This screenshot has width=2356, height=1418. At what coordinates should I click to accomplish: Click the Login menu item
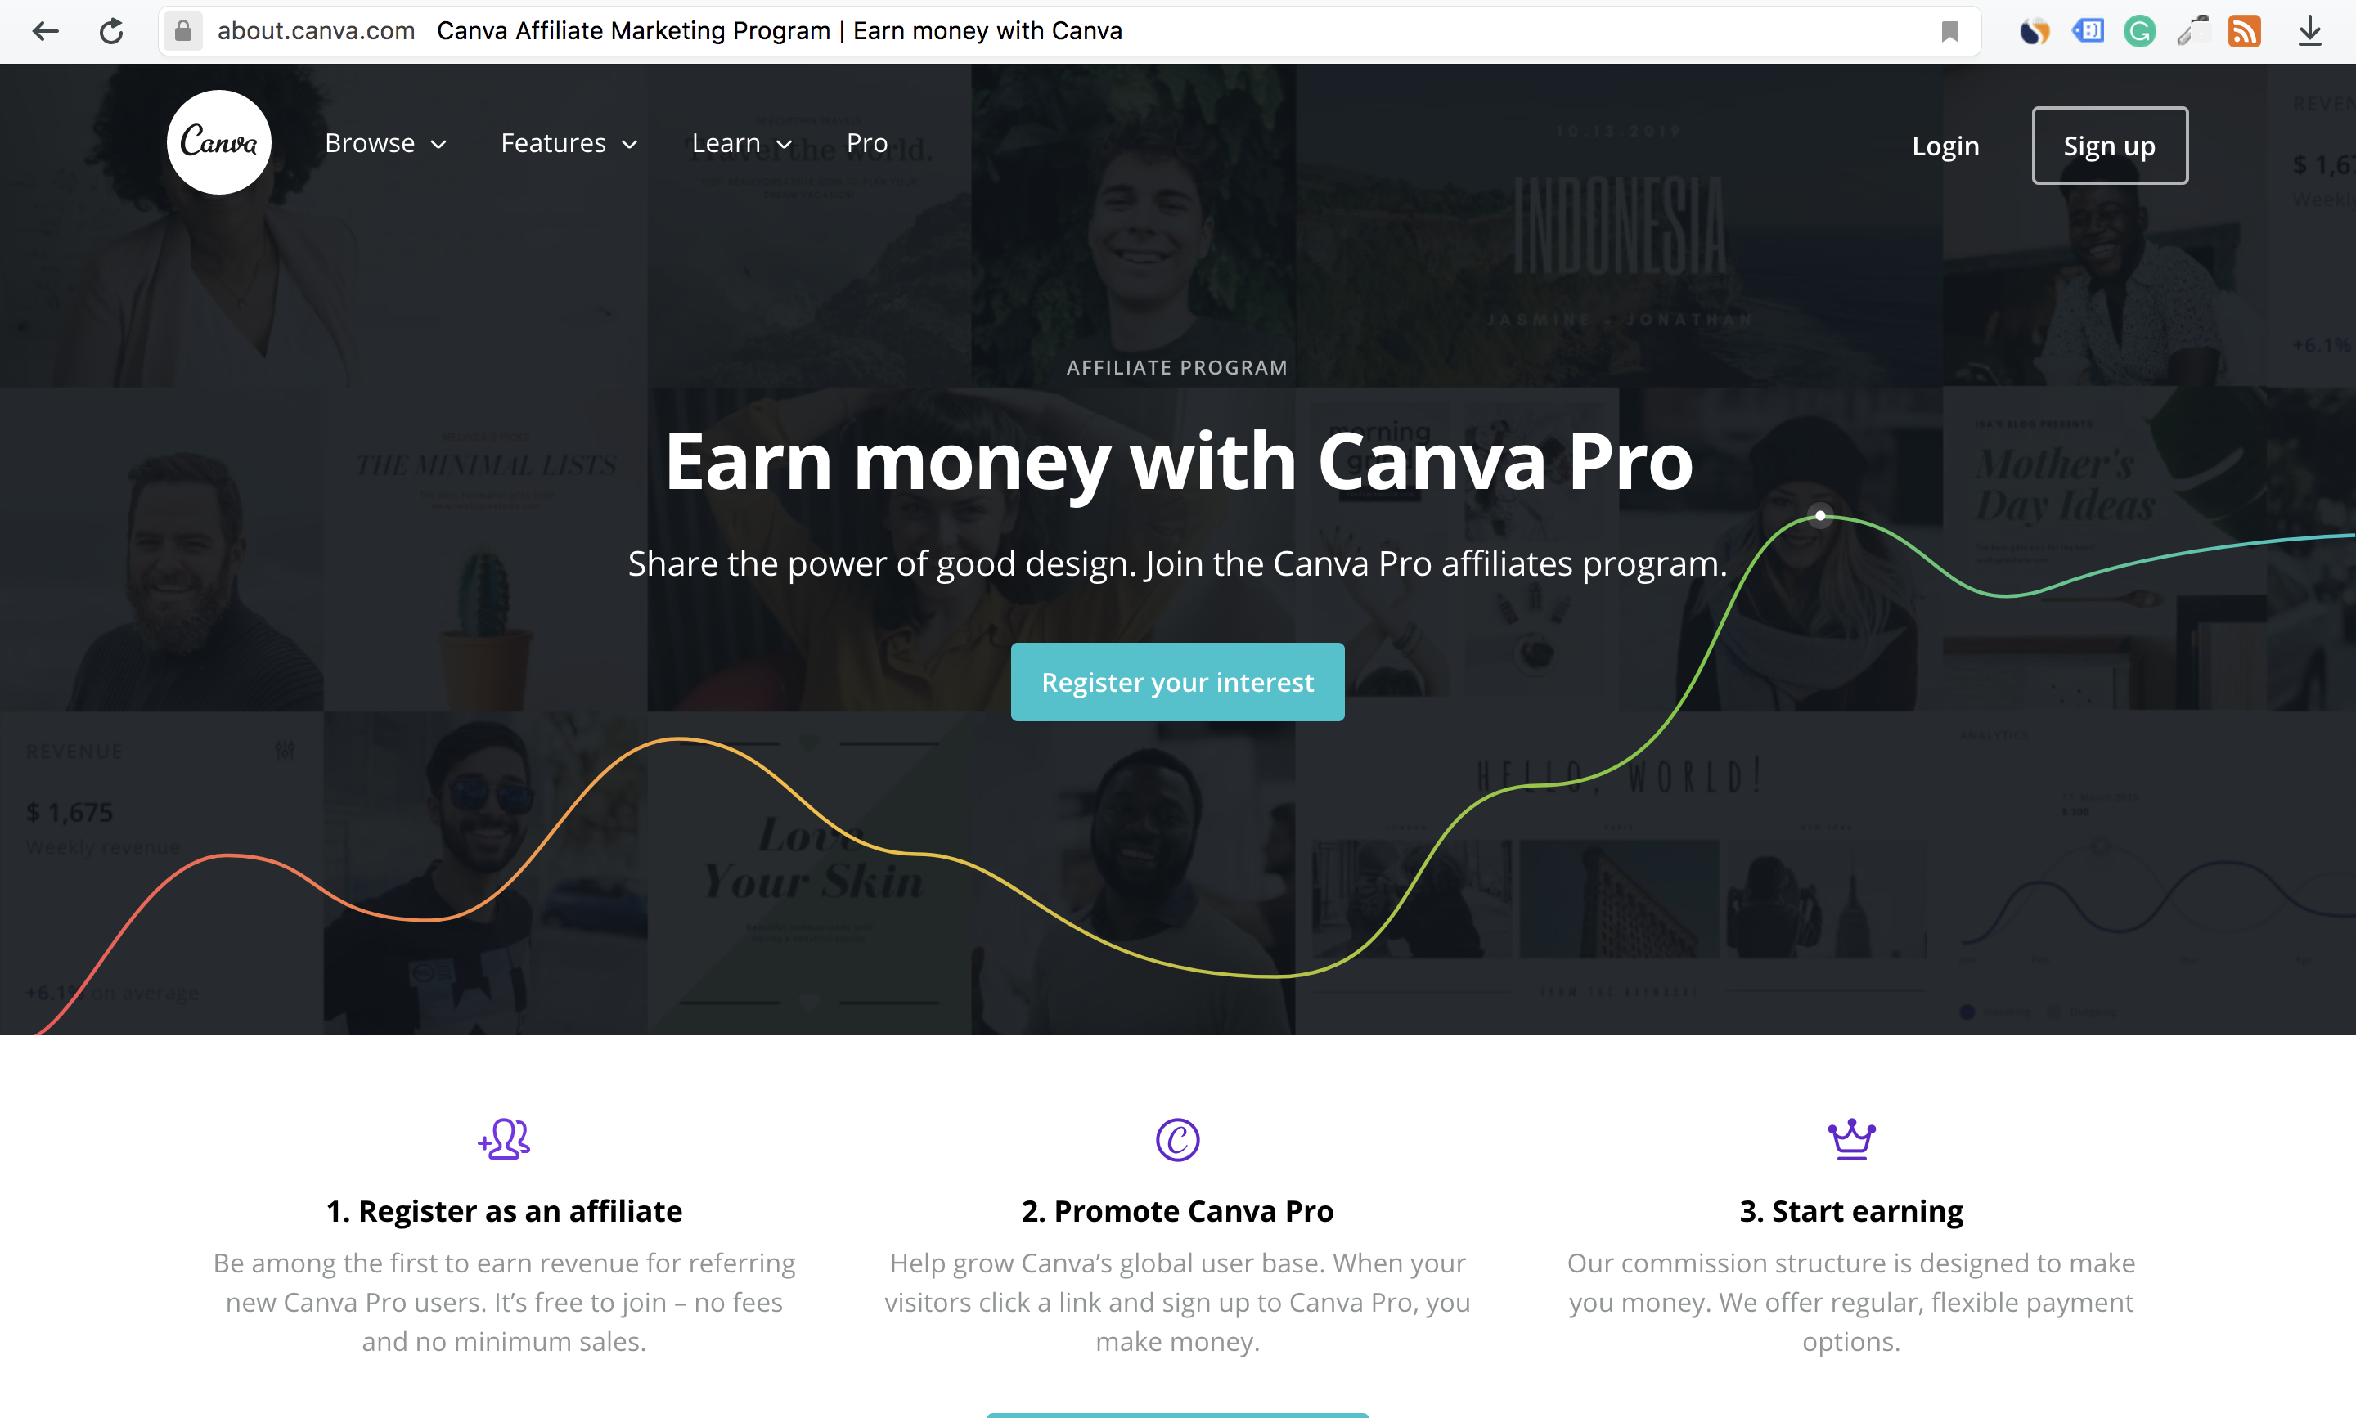(1944, 145)
